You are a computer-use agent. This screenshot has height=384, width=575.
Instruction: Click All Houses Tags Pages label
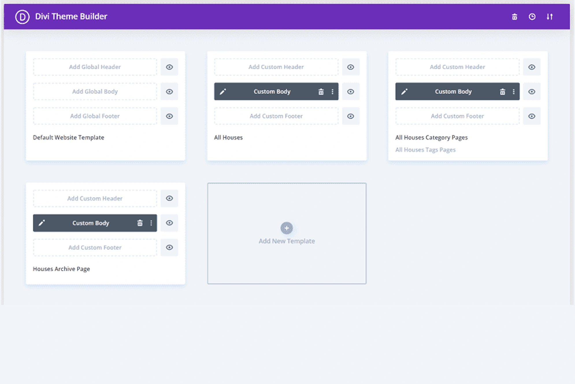(425, 150)
